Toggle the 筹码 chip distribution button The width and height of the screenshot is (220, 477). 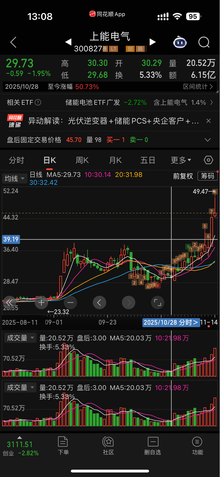[x=208, y=176]
